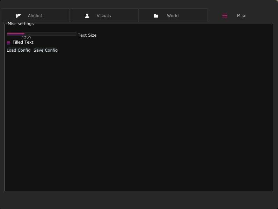Click the pistol icon on the Aimbot tab
278x209 pixels.
click(18, 16)
